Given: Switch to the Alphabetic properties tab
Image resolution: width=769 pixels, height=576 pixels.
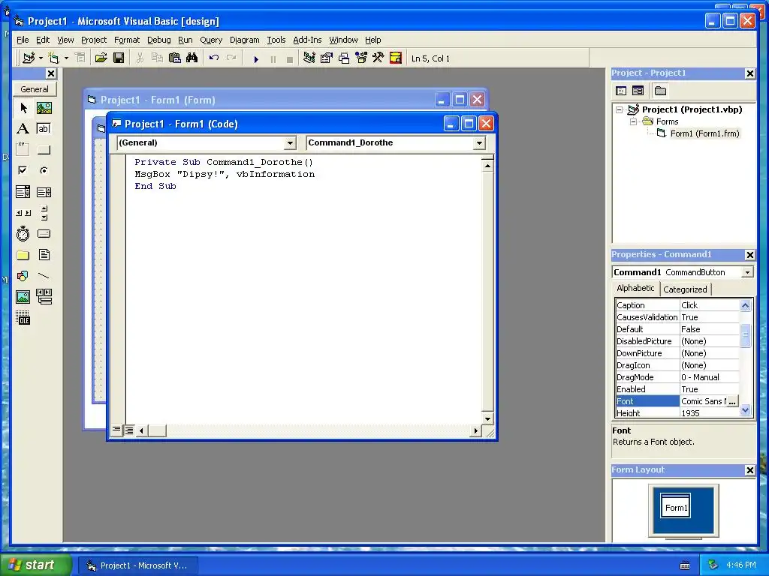Looking at the screenshot, I should (635, 288).
